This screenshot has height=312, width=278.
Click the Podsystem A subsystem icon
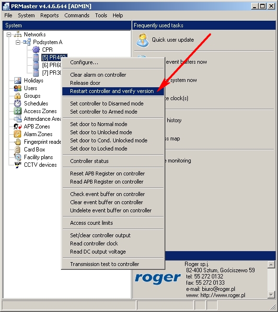click(27, 42)
